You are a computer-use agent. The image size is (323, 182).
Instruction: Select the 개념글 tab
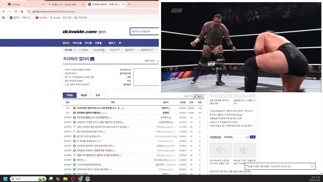pyautogui.click(x=84, y=95)
